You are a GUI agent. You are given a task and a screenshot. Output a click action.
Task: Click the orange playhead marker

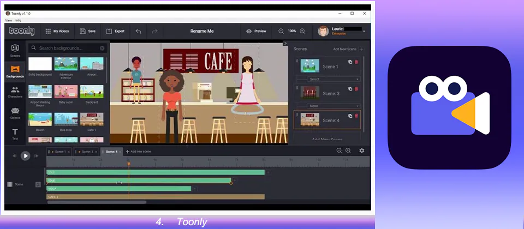point(129,164)
